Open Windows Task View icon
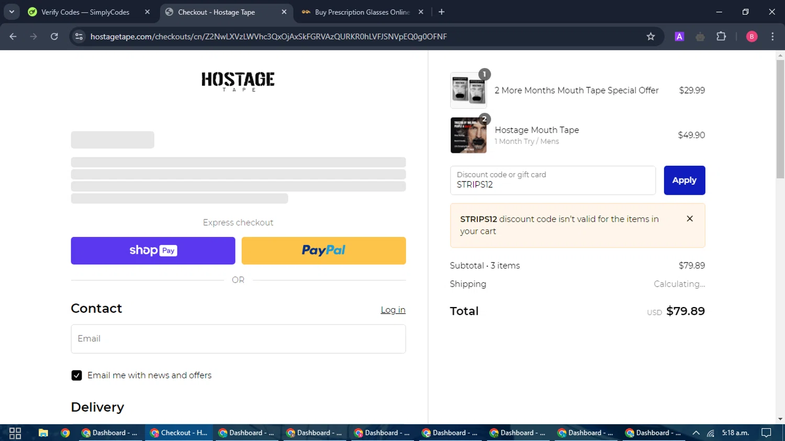This screenshot has height=441, width=785. 15,433
